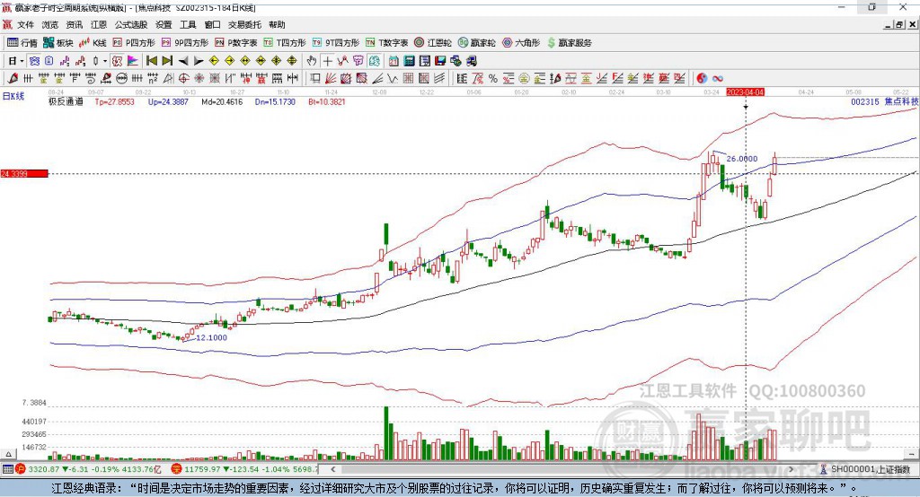Click the yin-yang taiji icon
This screenshot has height=497, width=920.
702,79
